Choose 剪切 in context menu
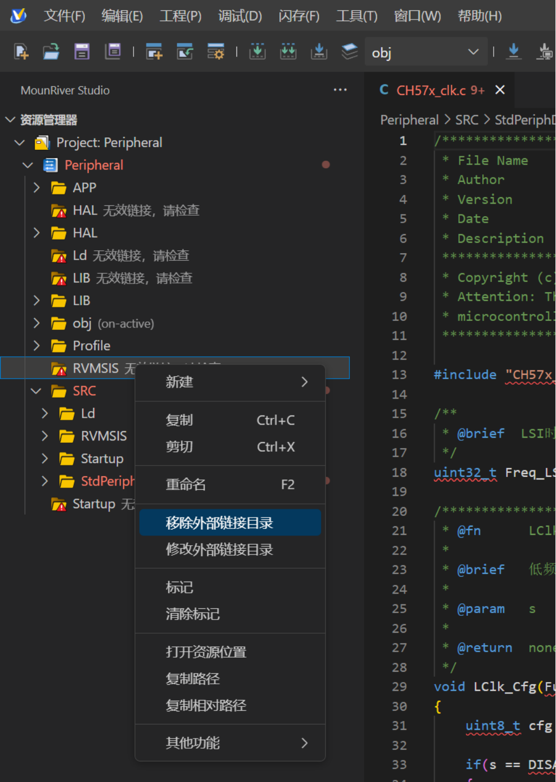This screenshot has width=556, height=782. (230, 447)
